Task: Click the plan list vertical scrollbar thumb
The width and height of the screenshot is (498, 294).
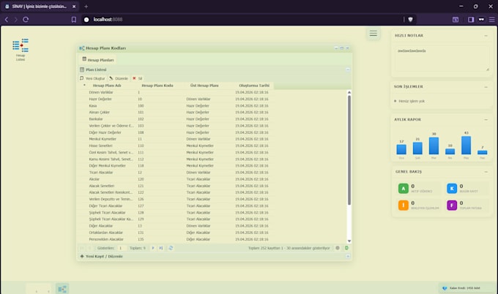Action: (349, 150)
